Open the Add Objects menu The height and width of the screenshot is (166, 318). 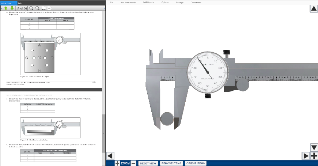(x=148, y=2)
